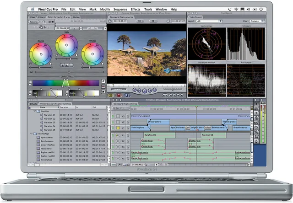Select the Discovery Logo clip on V3

190,116
